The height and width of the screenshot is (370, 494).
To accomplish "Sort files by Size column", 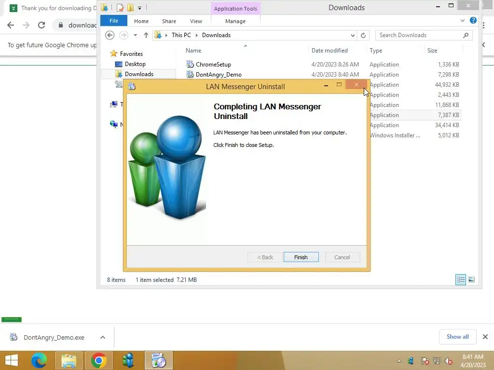I will 432,50.
